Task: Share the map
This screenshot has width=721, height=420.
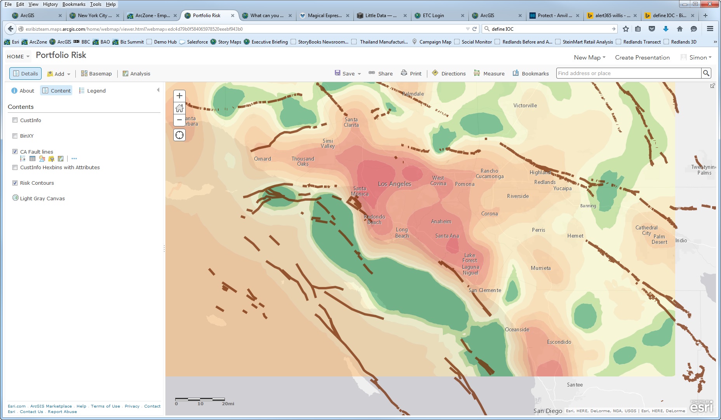Action: (x=381, y=73)
